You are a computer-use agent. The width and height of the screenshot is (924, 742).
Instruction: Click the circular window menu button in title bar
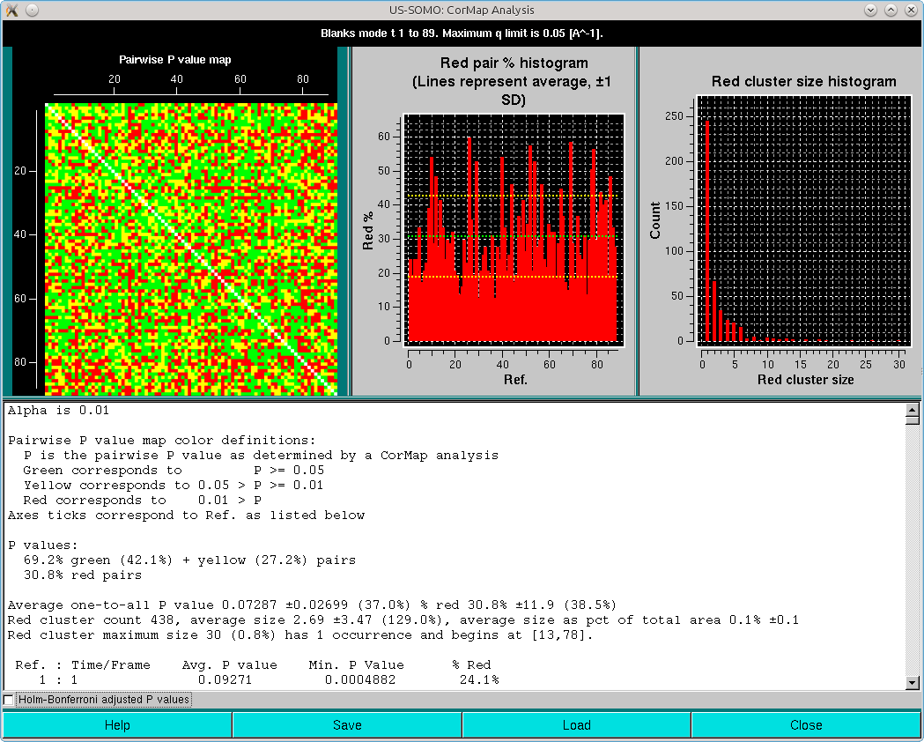coord(31,9)
